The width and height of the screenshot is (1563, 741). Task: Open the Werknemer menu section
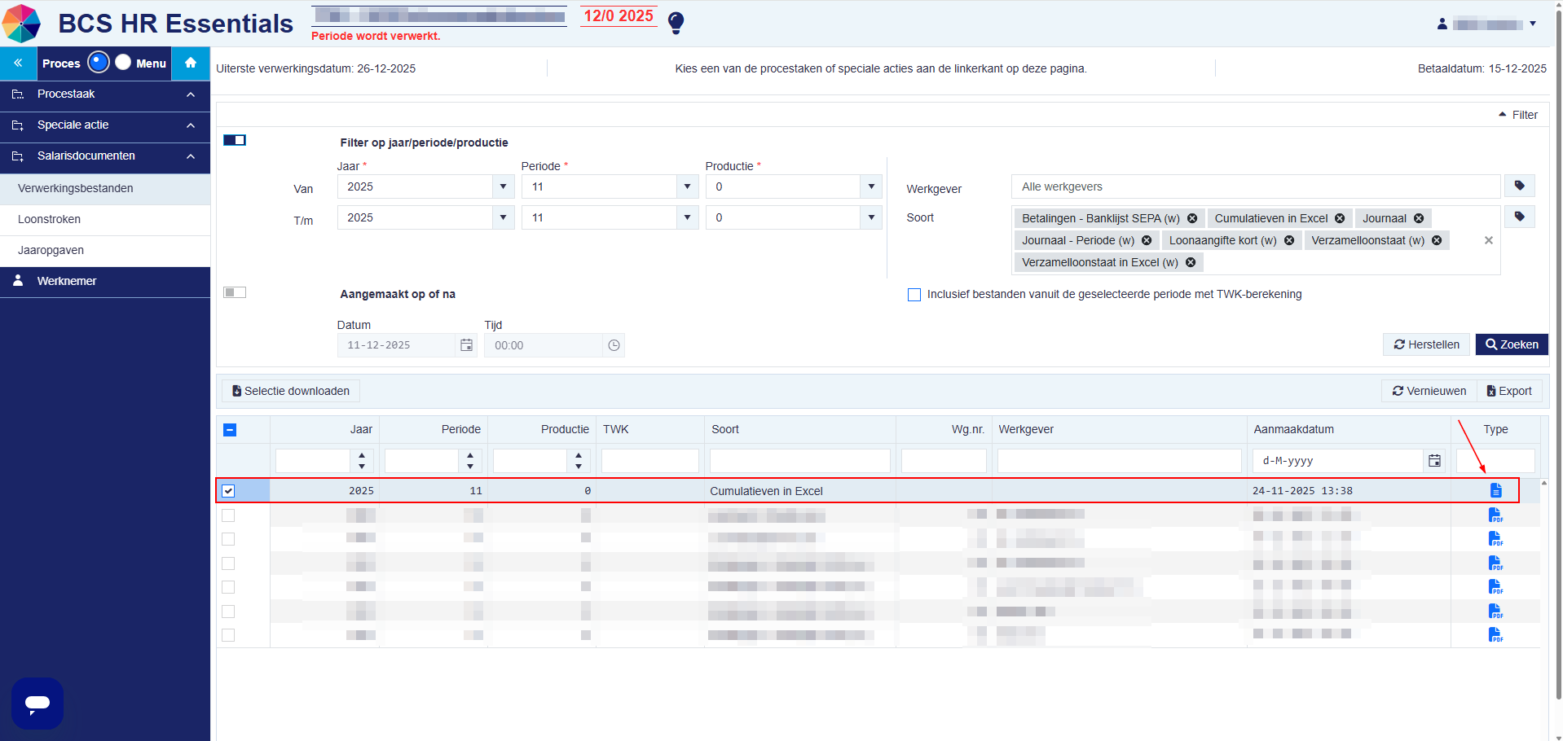click(105, 281)
